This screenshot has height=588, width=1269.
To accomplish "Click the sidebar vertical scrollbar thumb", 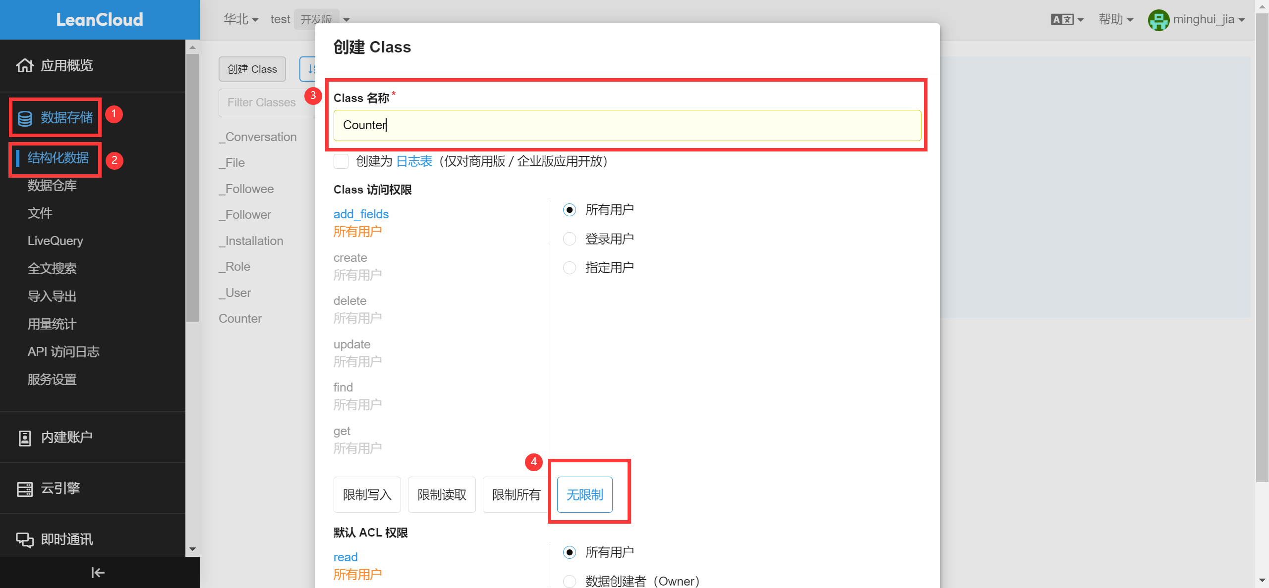I will click(x=192, y=188).
